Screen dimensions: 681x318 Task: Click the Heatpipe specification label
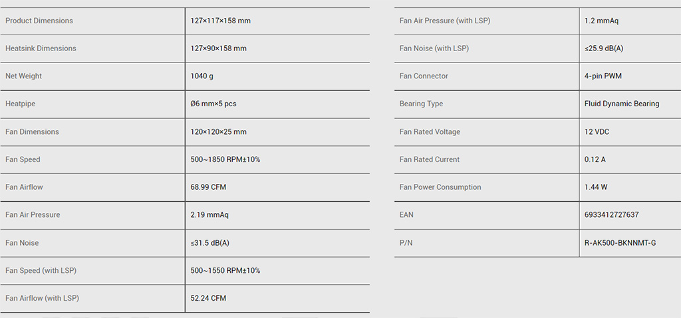[21, 104]
